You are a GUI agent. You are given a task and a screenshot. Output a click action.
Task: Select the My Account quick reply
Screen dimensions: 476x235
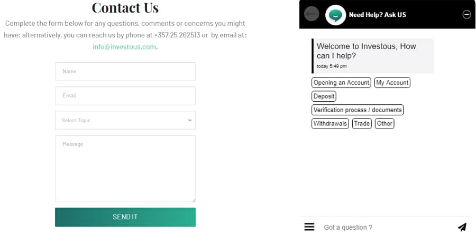(x=392, y=83)
